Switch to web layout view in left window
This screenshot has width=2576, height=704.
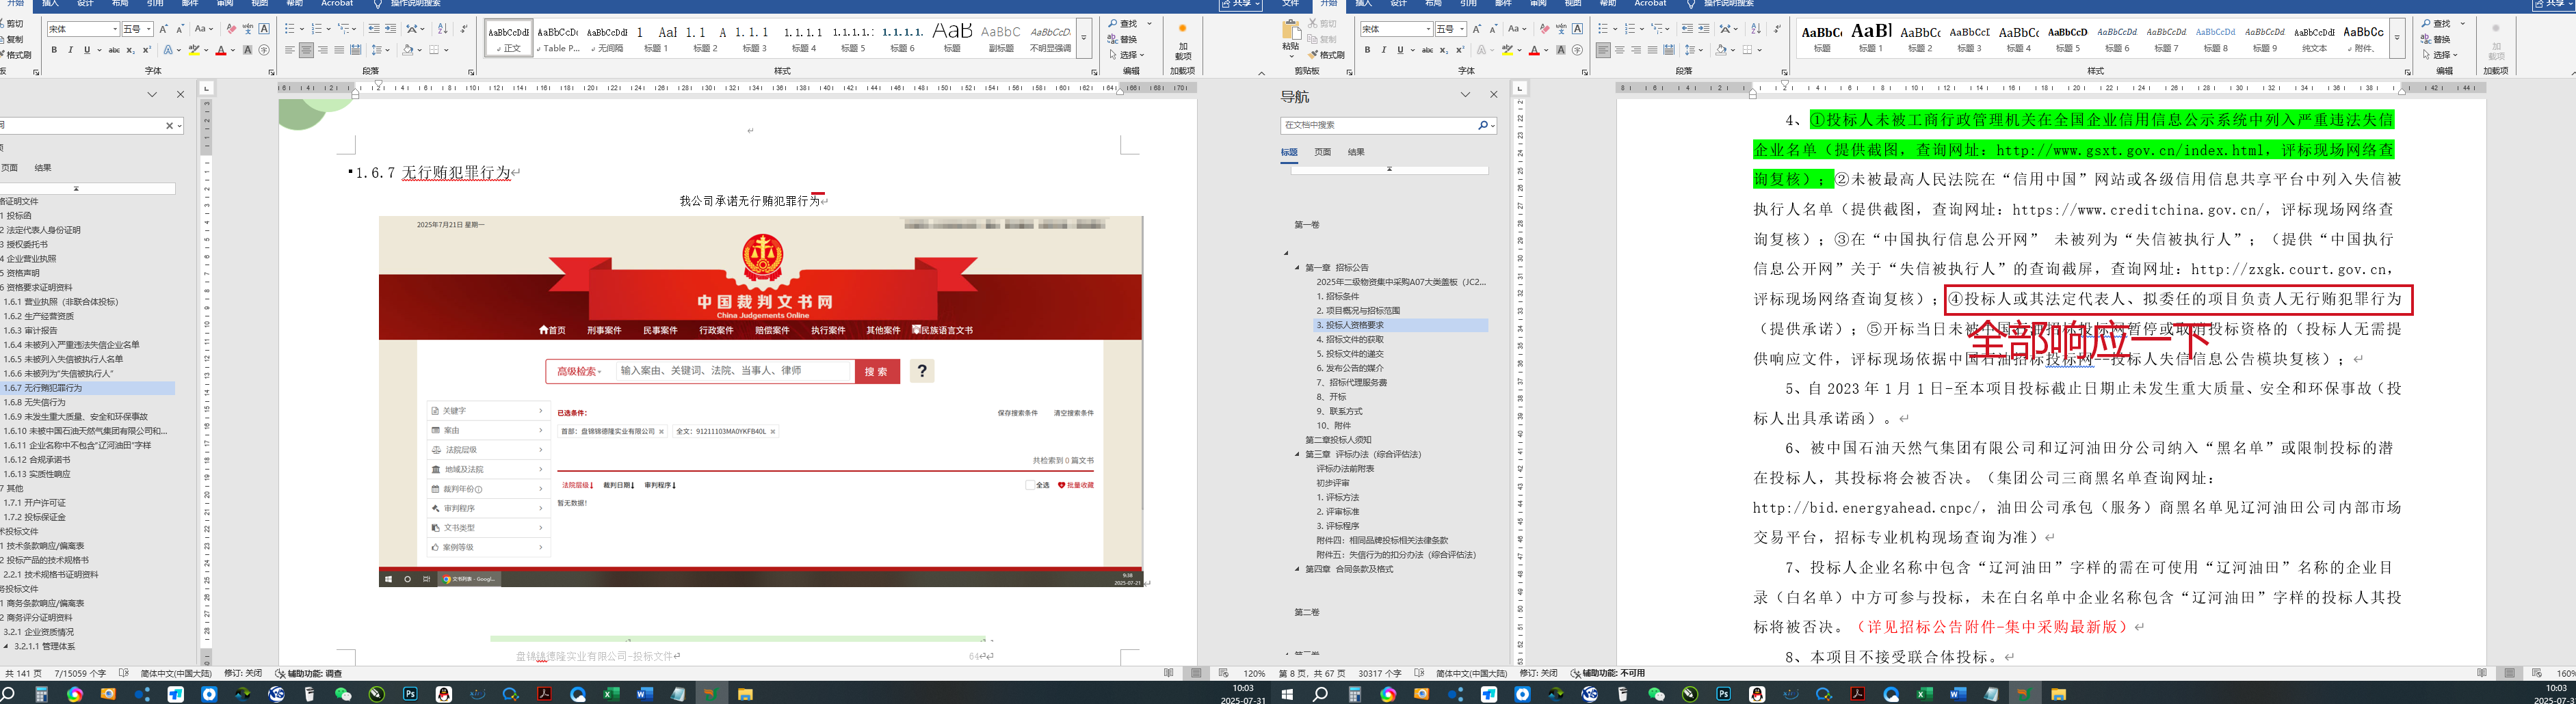pyautogui.click(x=1223, y=674)
